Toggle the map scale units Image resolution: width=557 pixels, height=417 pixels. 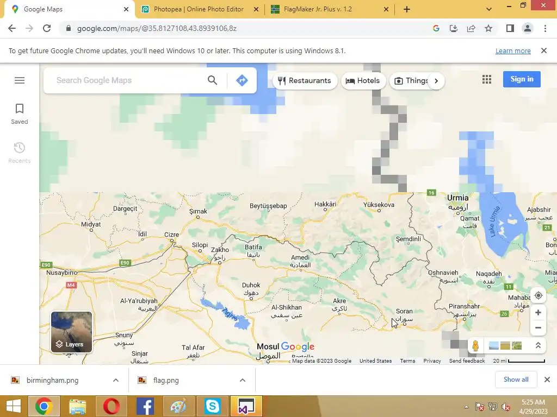click(x=518, y=361)
